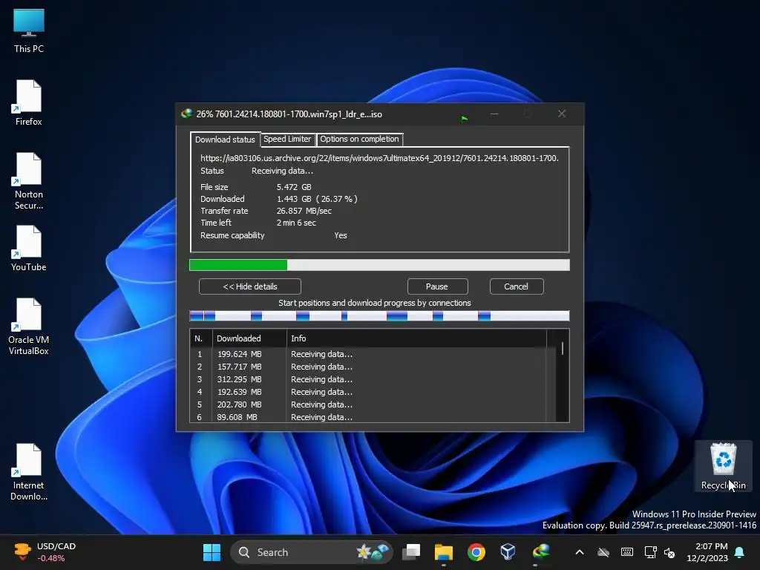Open Task View on the taskbar
This screenshot has width=760, height=570.
[x=411, y=552]
